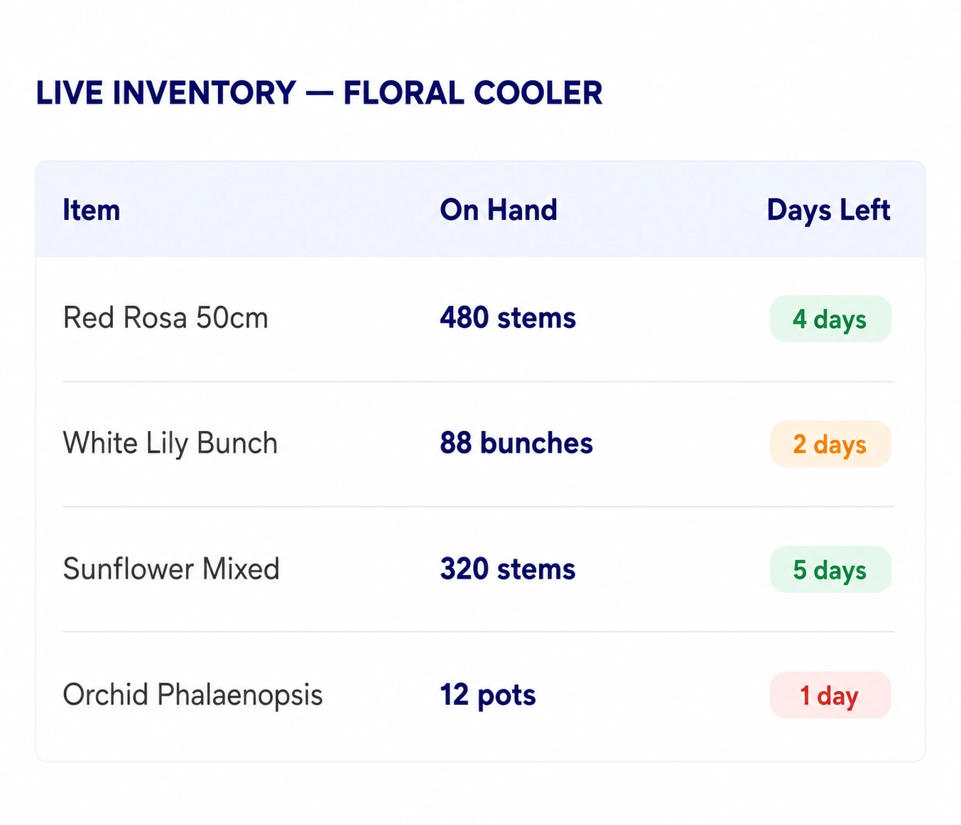Click the word Mixed in Sunflower row
This screenshot has width=961, height=825.
pos(241,569)
